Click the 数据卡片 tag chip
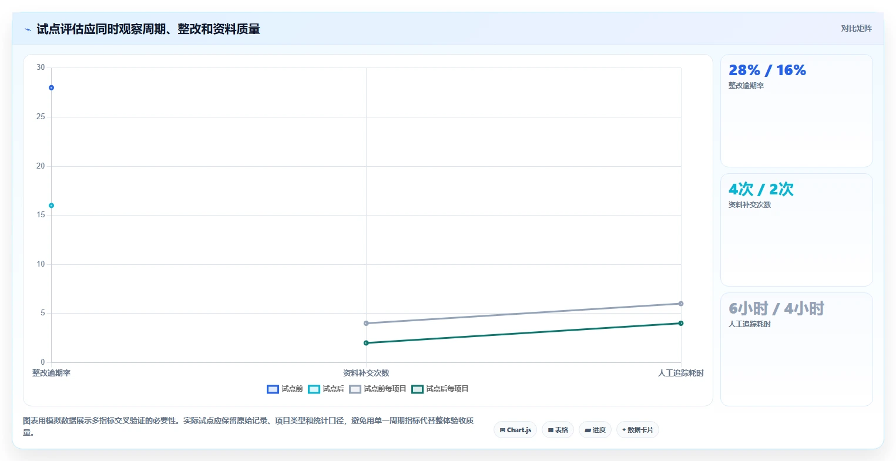The width and height of the screenshot is (896, 461). tap(637, 430)
